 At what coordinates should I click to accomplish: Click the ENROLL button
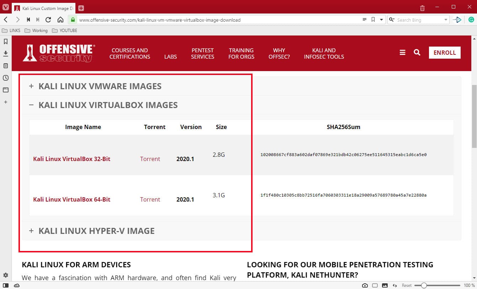coord(445,53)
